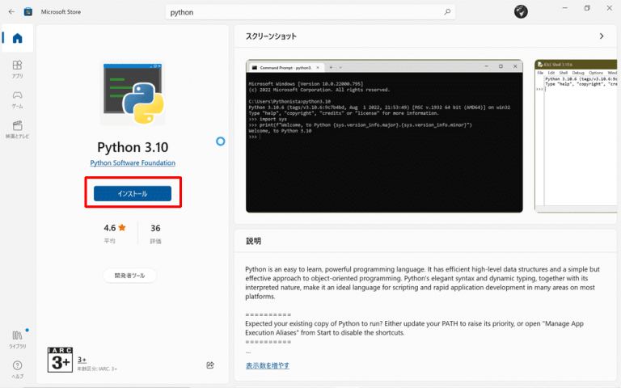Open the Command Prompt screenshot thumbnail
Image resolution: width=621 pixels, height=388 pixels.
[384, 136]
